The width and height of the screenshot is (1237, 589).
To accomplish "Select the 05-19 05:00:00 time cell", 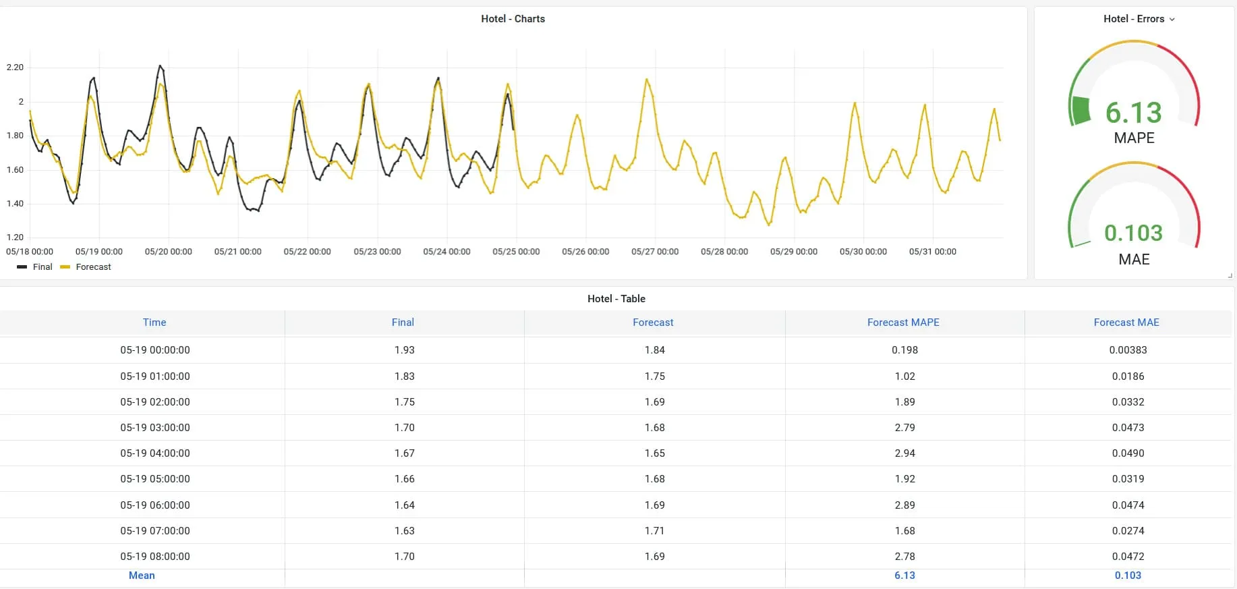I will 155,479.
